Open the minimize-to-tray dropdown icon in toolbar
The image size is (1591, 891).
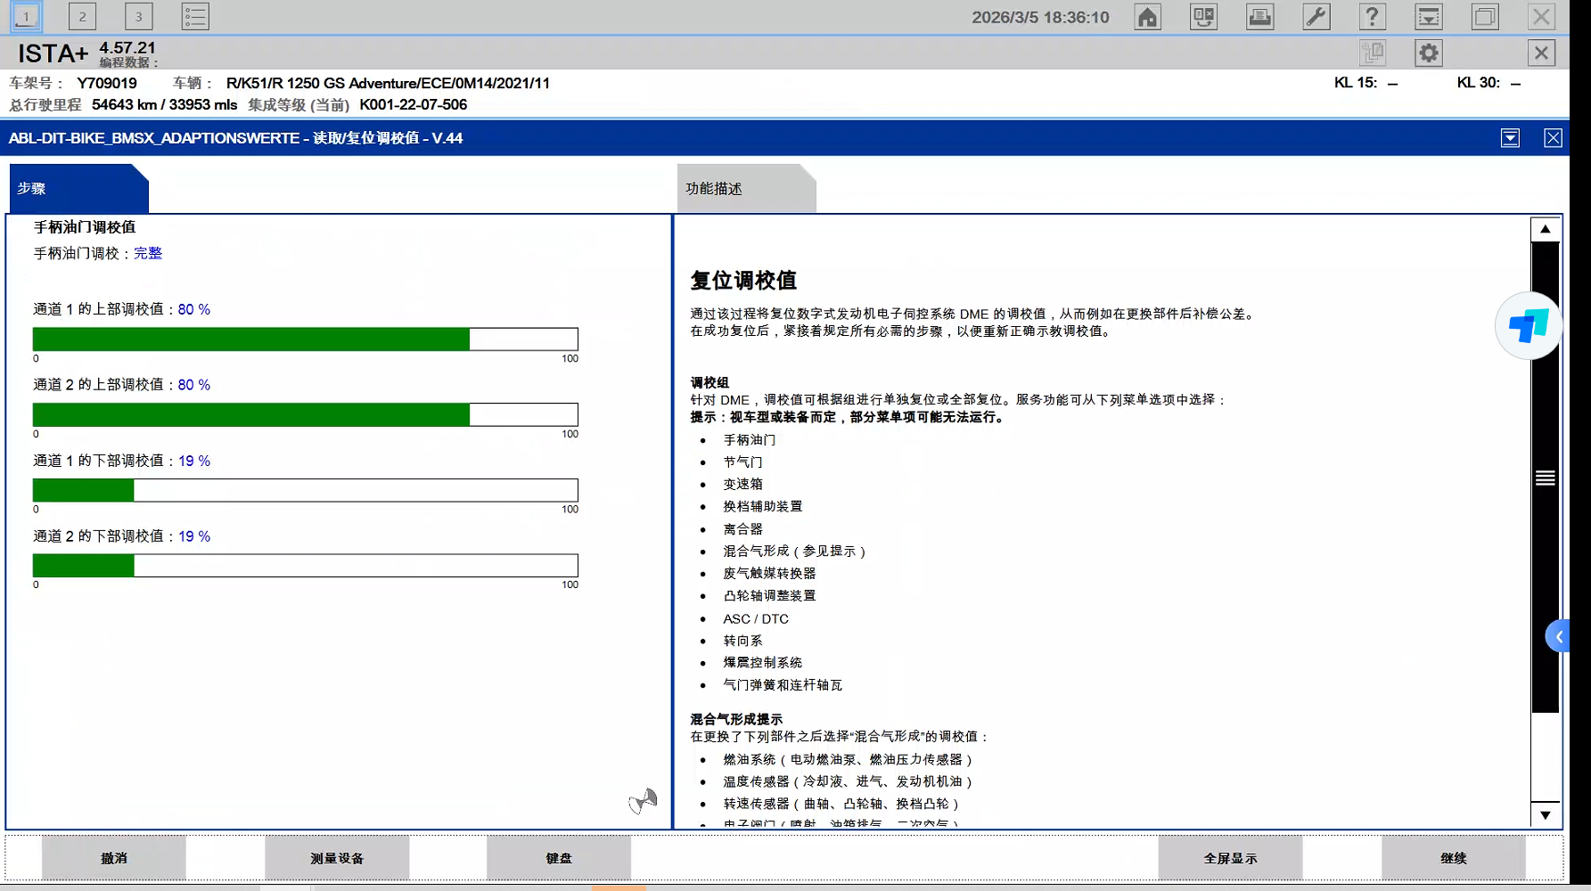click(x=1428, y=17)
